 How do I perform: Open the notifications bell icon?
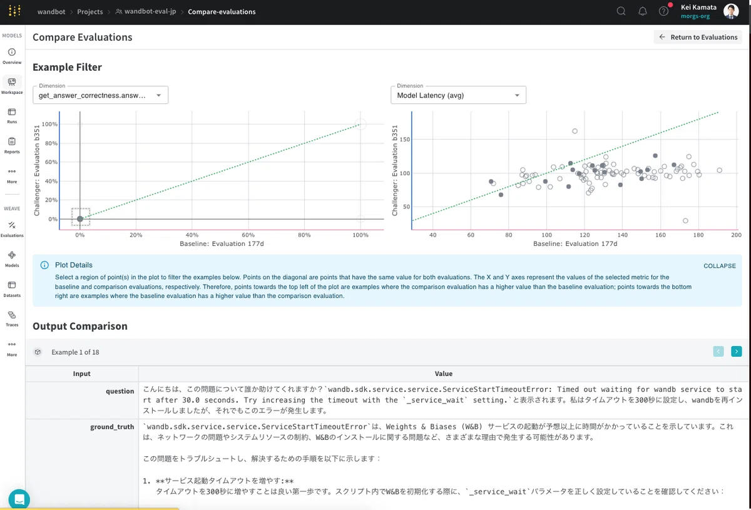pyautogui.click(x=642, y=11)
